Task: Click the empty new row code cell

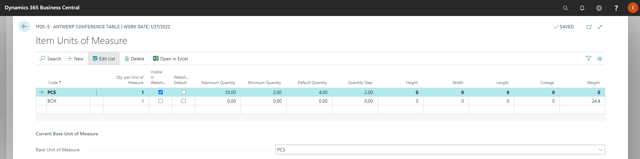Action: [68, 110]
